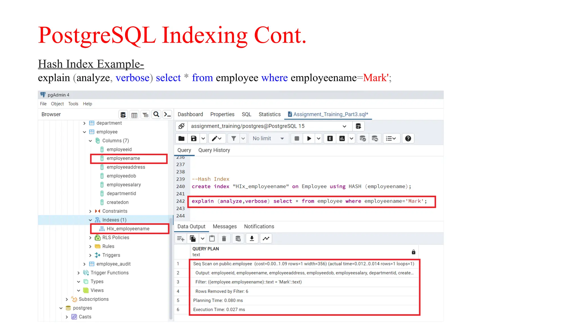Open the File menu
The image size is (582, 327).
point(43,104)
